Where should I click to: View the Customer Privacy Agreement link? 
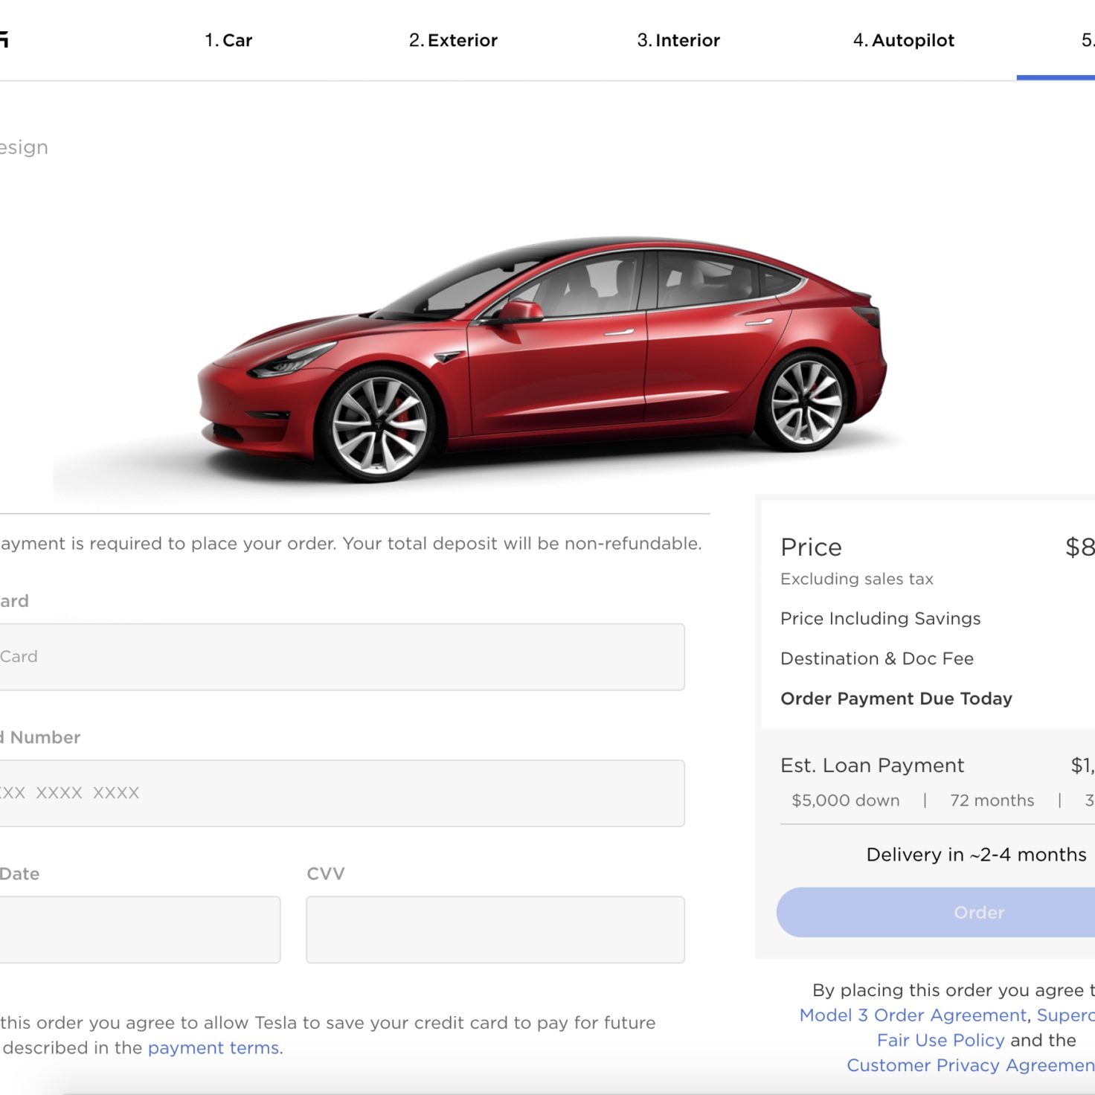tap(971, 1065)
